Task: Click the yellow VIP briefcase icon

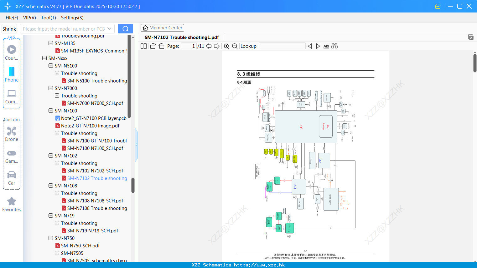Action: tap(438, 6)
